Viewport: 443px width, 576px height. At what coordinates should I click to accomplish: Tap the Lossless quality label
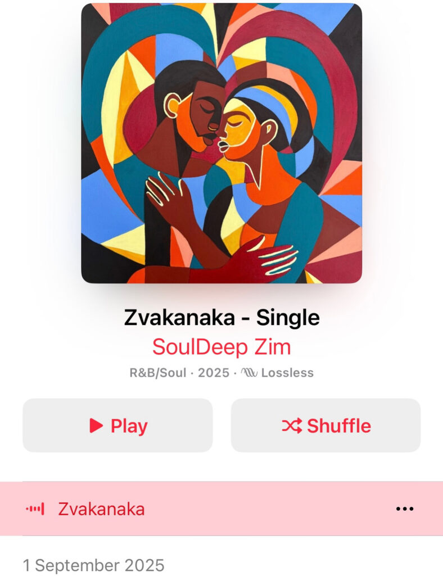click(x=287, y=373)
